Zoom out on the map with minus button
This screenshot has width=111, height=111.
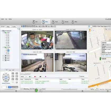90,35
